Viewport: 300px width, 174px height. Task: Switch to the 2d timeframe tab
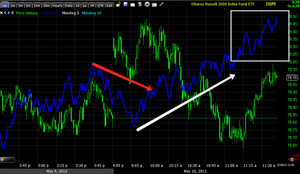coord(77,5)
